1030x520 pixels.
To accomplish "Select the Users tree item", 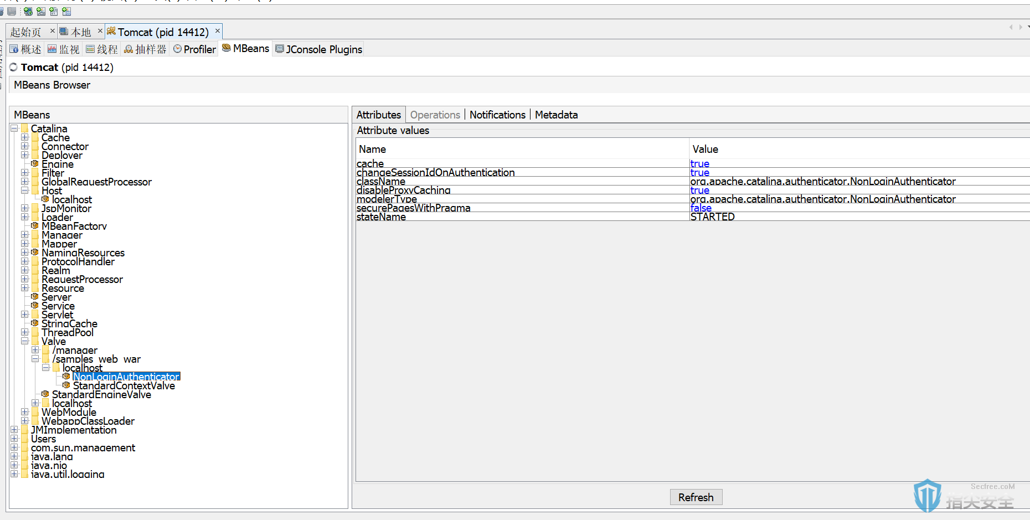I will point(43,439).
